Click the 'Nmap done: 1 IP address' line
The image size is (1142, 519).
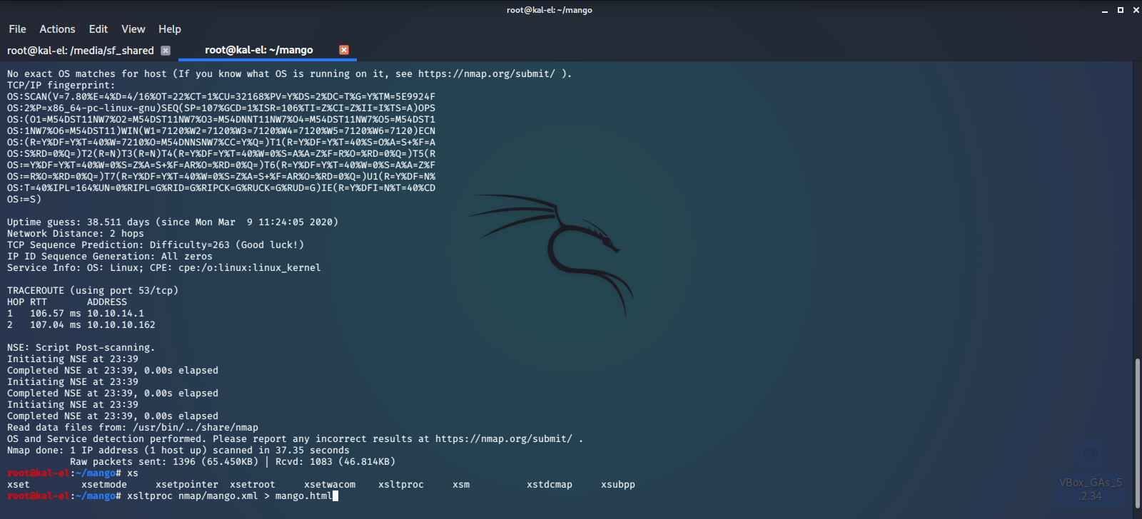tap(178, 450)
